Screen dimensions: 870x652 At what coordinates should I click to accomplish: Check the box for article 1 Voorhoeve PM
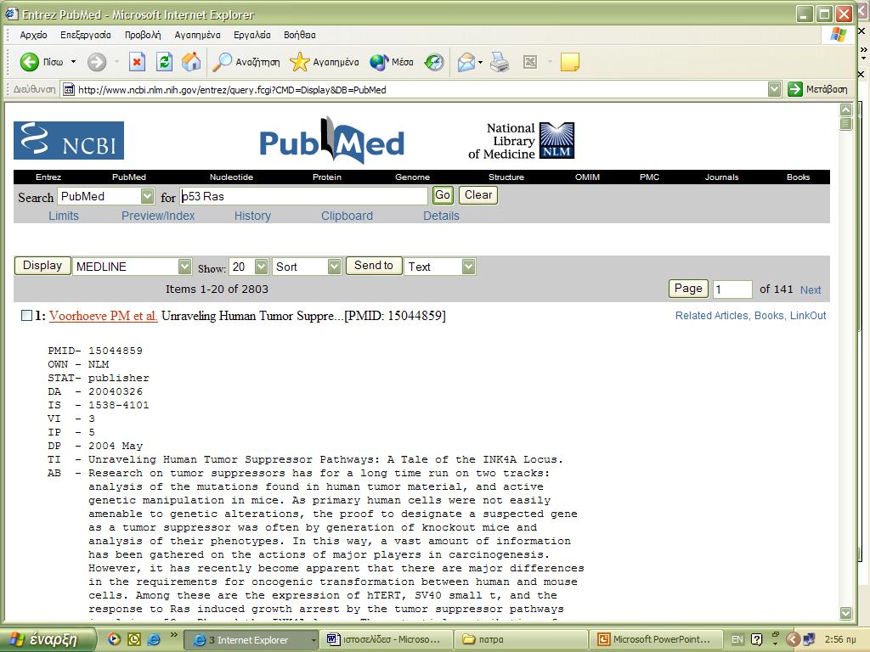[x=26, y=316]
